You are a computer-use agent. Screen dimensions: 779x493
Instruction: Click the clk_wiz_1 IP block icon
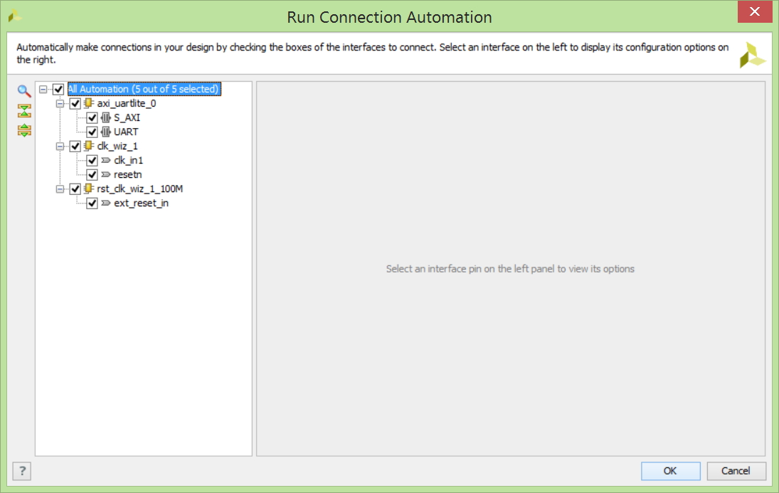[x=88, y=146]
